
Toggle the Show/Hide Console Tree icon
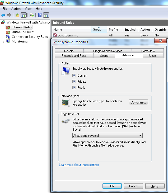(24, 15)
